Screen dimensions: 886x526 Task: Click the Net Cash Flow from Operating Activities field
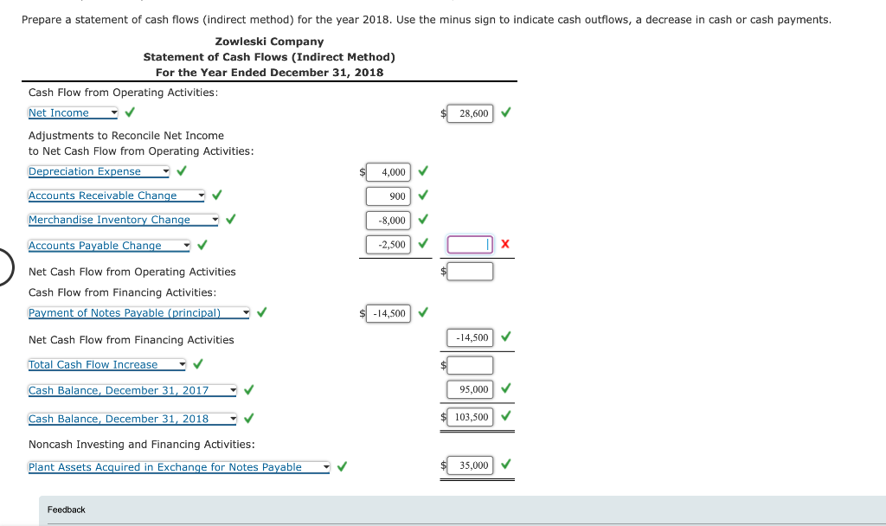470,271
